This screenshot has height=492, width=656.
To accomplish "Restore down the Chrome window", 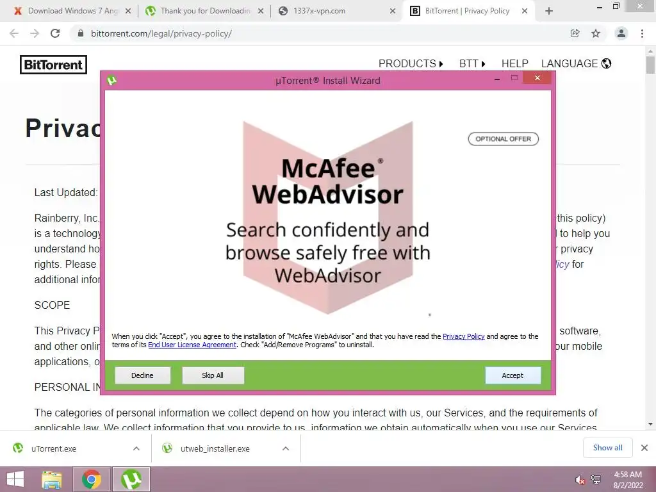I will coord(616,6).
